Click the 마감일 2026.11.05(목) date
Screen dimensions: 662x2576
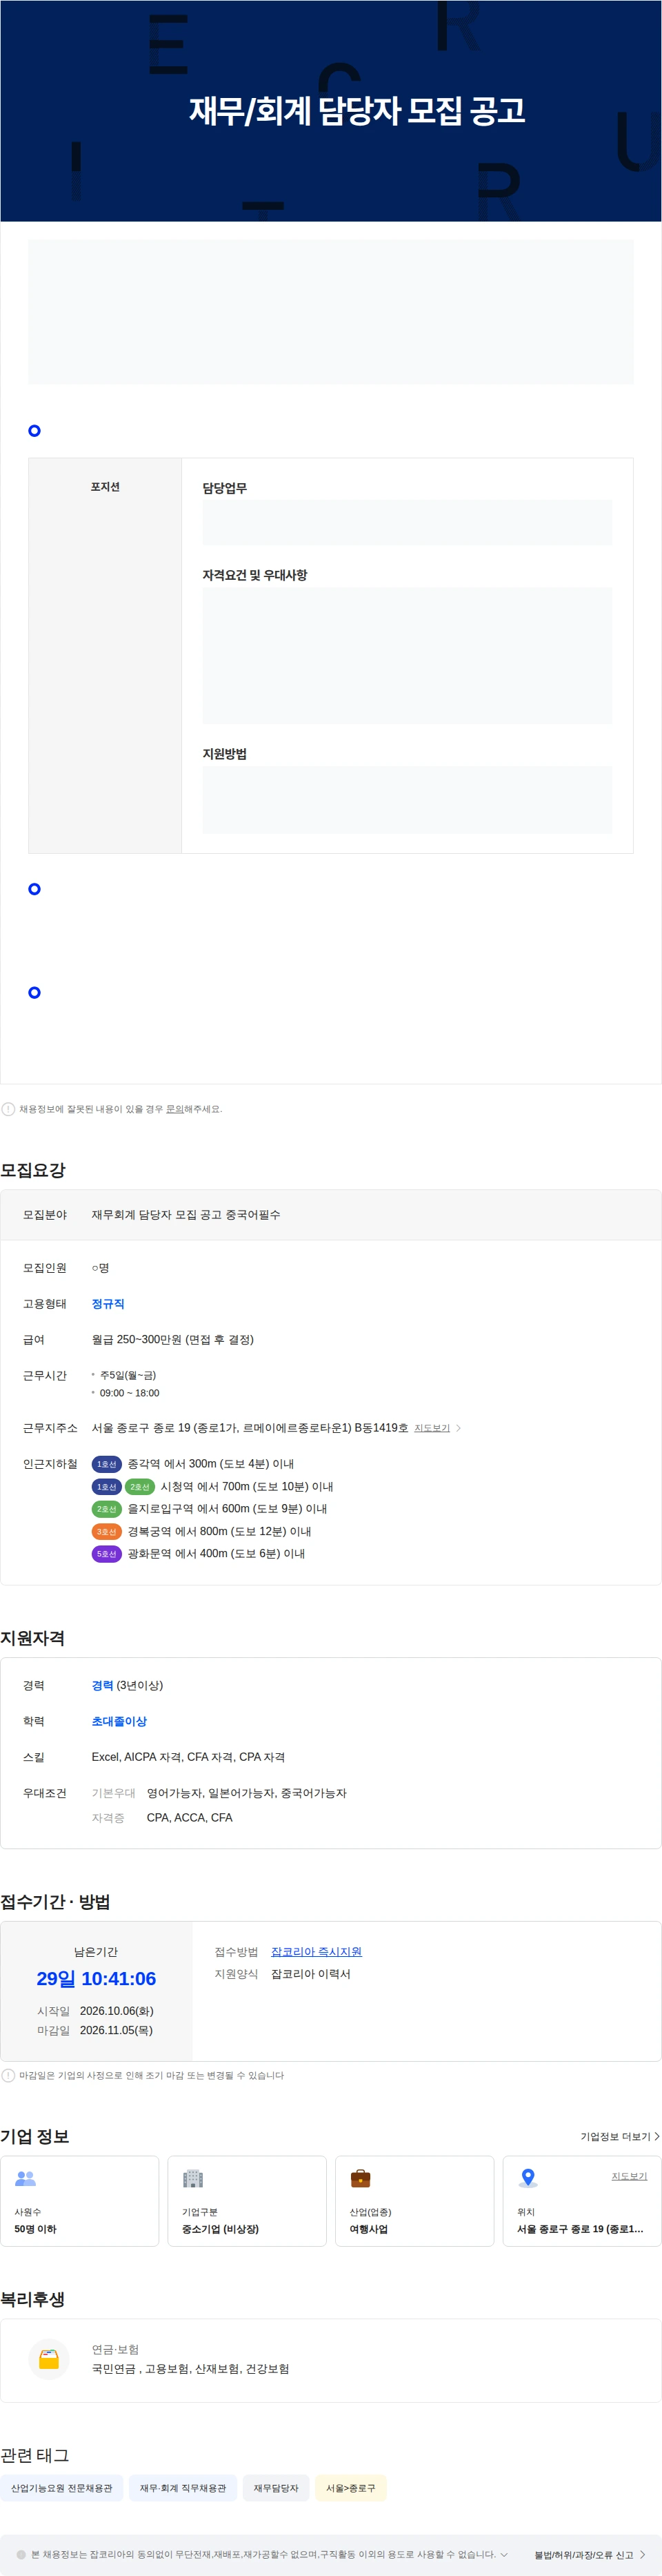pos(116,2030)
